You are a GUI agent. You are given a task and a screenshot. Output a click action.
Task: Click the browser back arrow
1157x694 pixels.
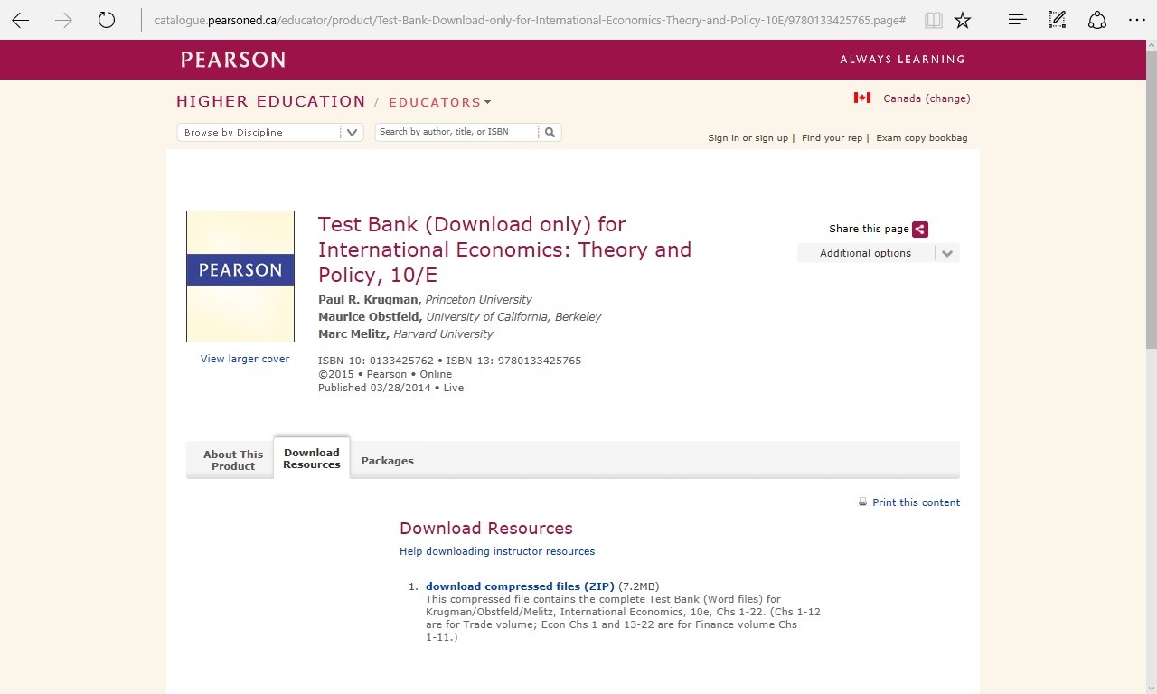20,20
